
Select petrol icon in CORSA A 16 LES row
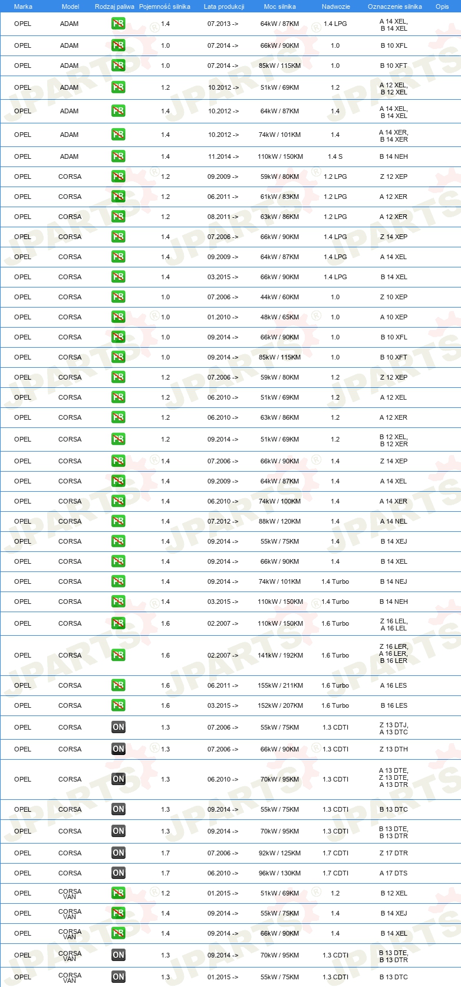click(x=118, y=685)
